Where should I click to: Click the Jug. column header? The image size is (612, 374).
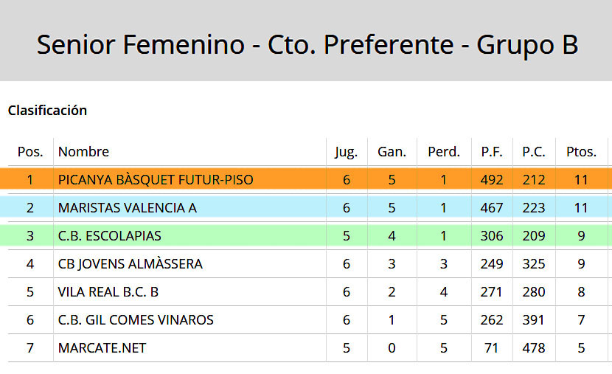(x=347, y=152)
